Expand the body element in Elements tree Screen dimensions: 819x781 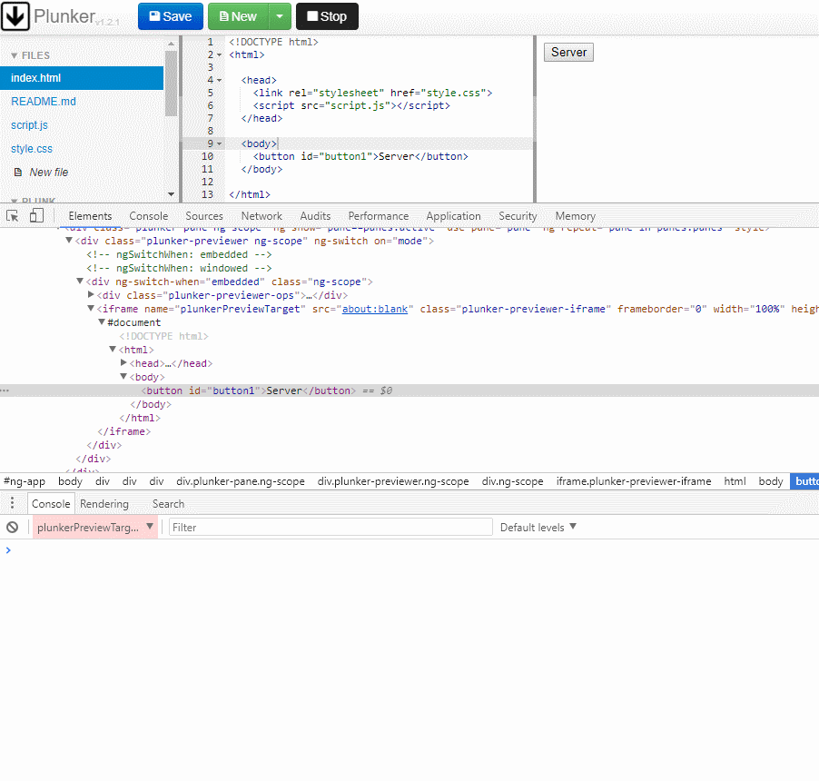click(125, 376)
